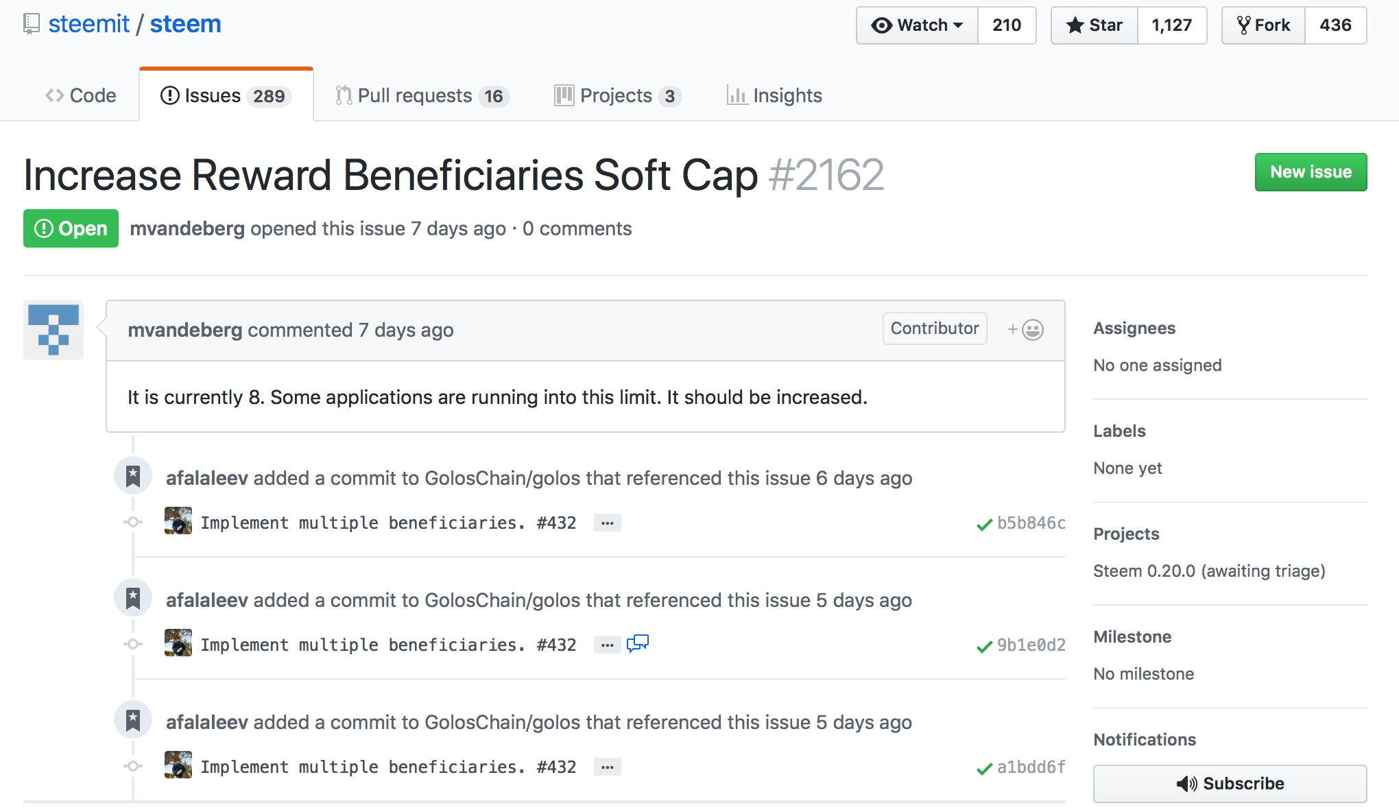Open the steemit owner link
The height and width of the screenshot is (812, 1399).
pos(88,24)
